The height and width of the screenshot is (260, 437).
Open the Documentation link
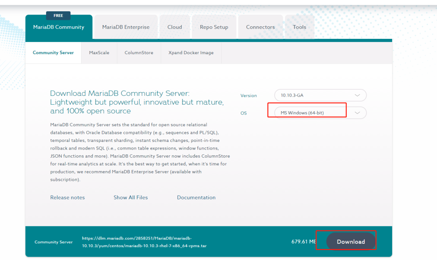coord(196,197)
